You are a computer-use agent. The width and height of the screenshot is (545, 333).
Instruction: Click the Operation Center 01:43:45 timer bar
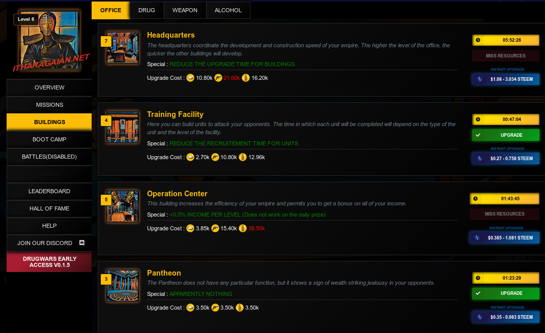pyautogui.click(x=505, y=198)
